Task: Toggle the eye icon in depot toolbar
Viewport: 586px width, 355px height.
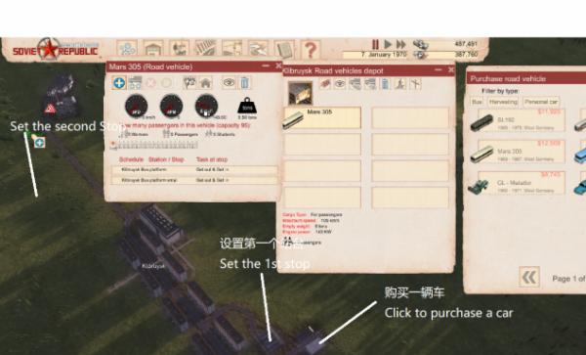Action: pos(340,84)
